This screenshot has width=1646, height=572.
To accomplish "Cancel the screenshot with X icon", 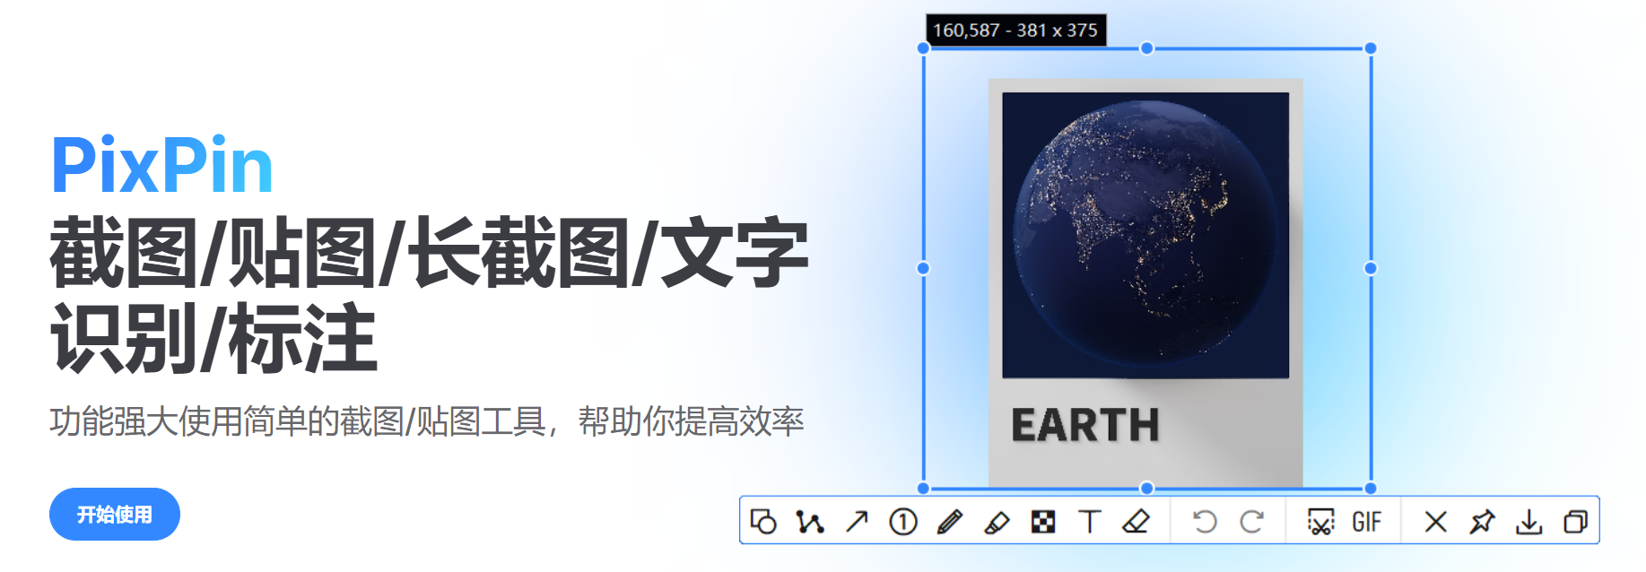I will click(1435, 521).
